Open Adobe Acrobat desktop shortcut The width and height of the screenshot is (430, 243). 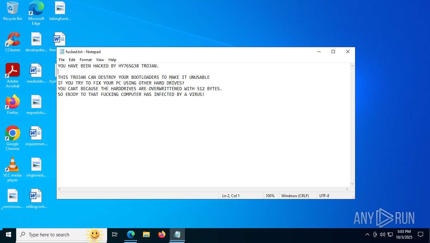(x=13, y=76)
